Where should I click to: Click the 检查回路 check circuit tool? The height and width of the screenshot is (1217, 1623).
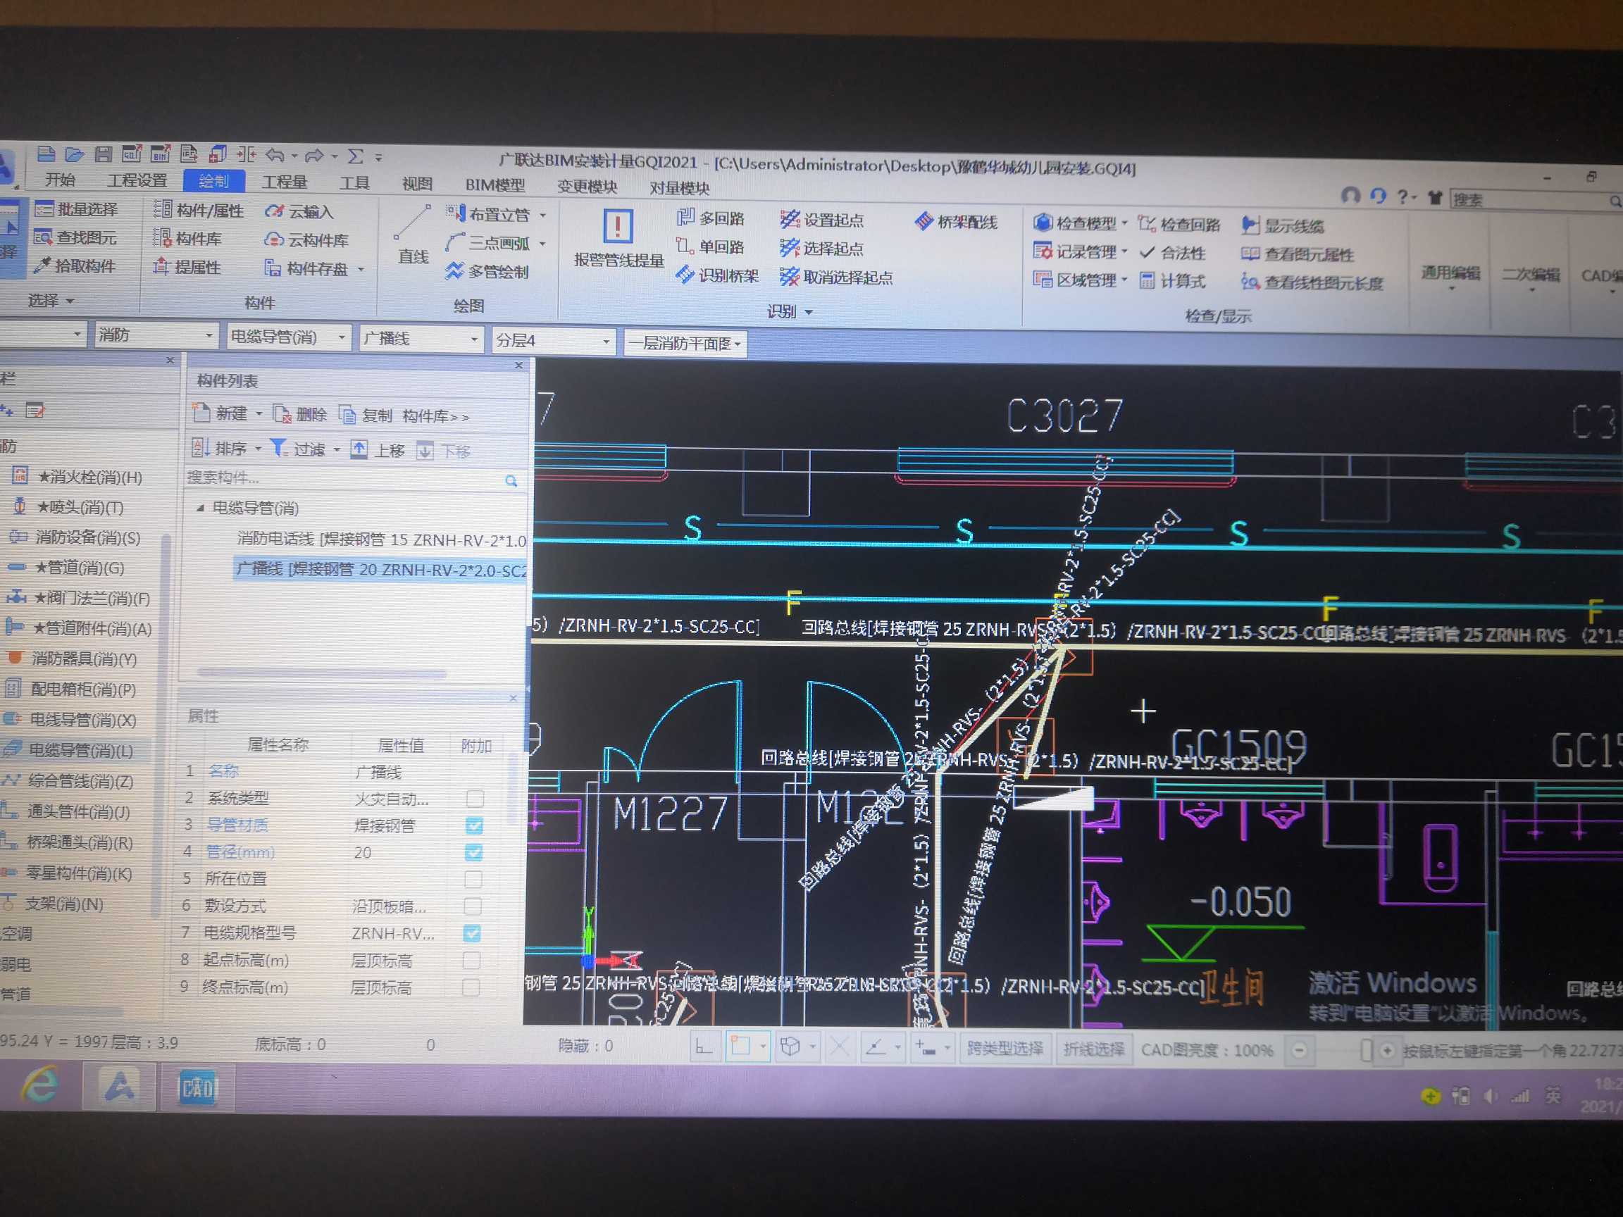click(x=1179, y=225)
